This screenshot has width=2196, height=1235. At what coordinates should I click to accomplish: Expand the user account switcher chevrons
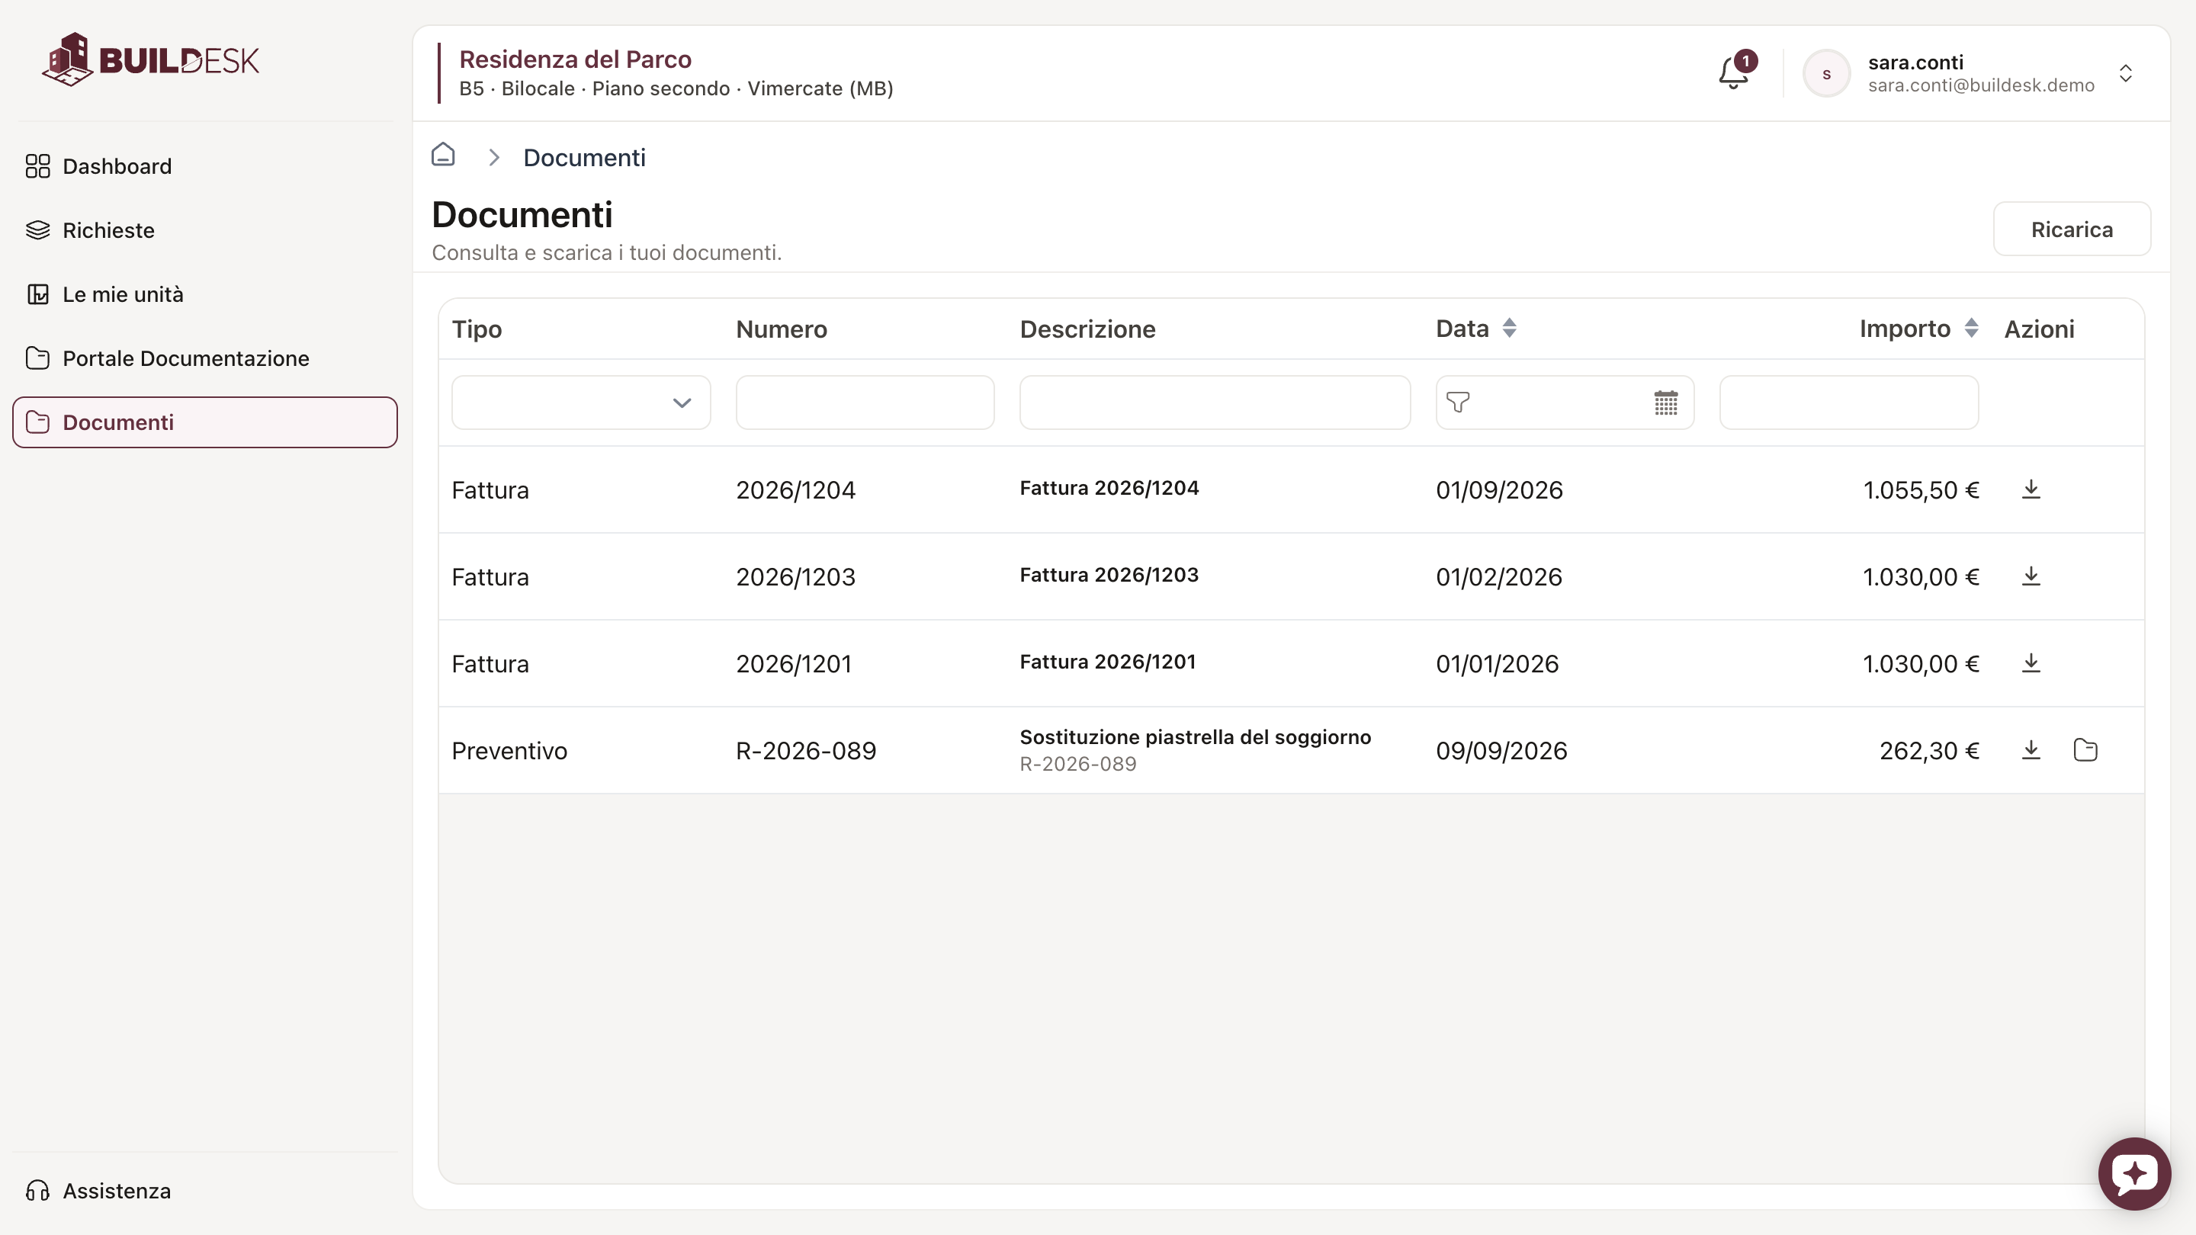[x=2126, y=73]
